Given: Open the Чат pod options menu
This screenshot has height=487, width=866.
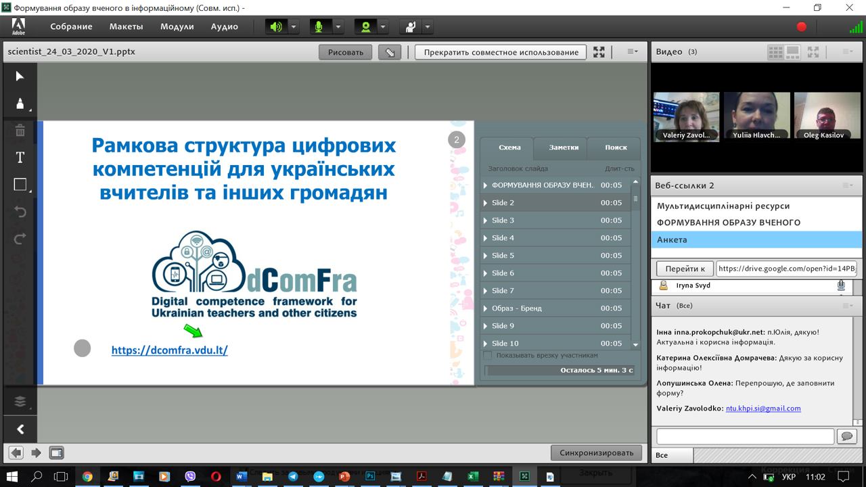Looking at the screenshot, I should 848,306.
